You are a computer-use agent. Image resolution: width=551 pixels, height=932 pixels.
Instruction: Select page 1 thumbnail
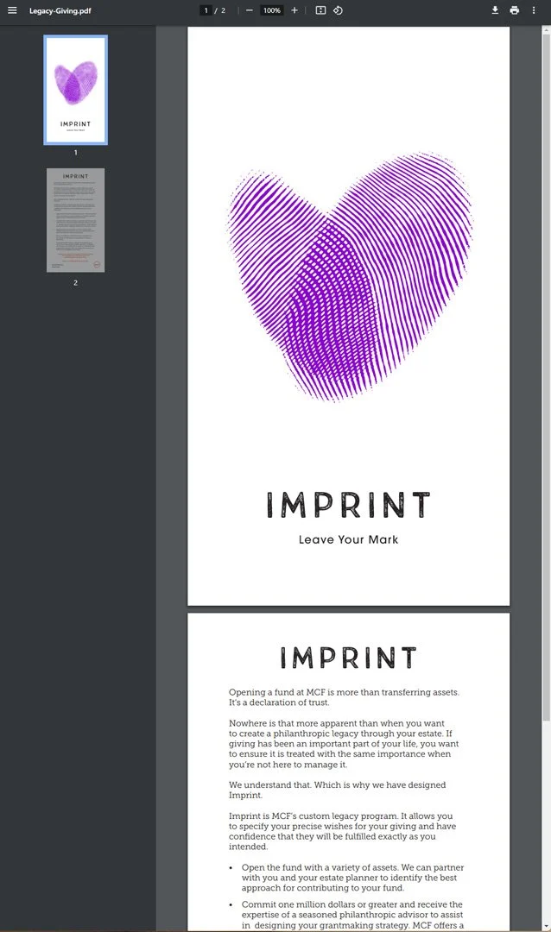tap(76, 90)
